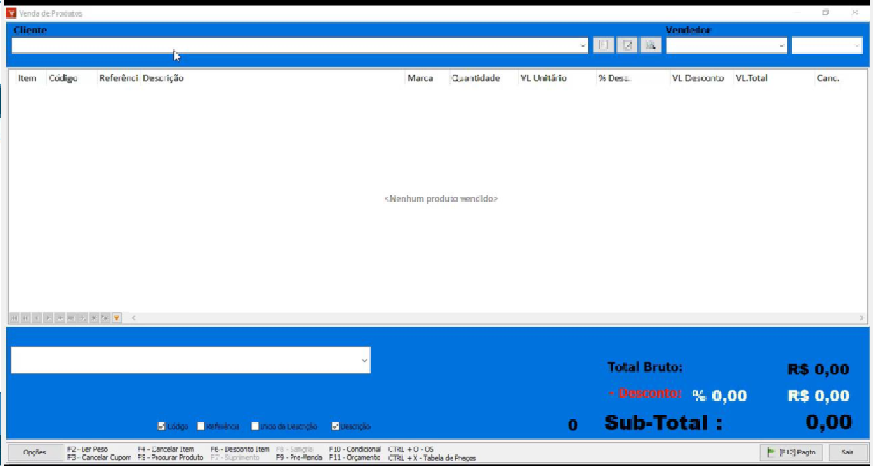Go to first record in grid navigator
This screenshot has width=873, height=466.
click(x=13, y=318)
